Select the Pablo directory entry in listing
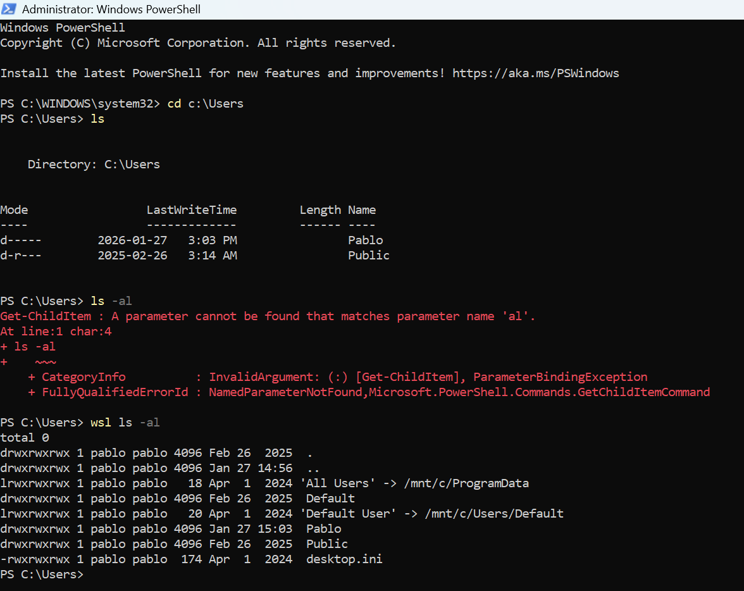The image size is (744, 591). (x=366, y=240)
